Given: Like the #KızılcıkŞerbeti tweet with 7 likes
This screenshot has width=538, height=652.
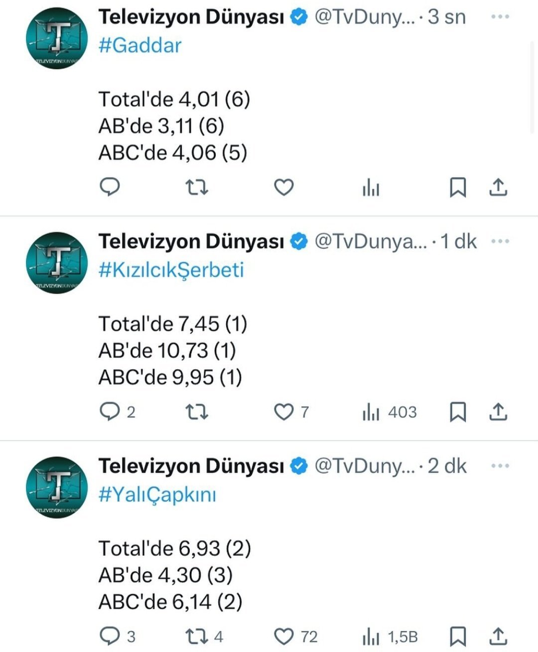Looking at the screenshot, I should point(284,412).
